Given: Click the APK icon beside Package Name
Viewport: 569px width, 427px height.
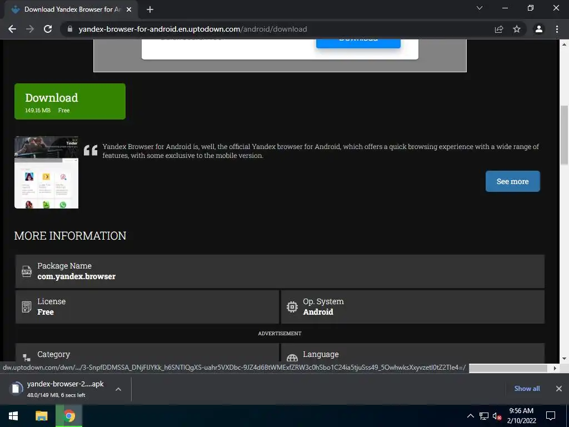Looking at the screenshot, I should tap(27, 271).
